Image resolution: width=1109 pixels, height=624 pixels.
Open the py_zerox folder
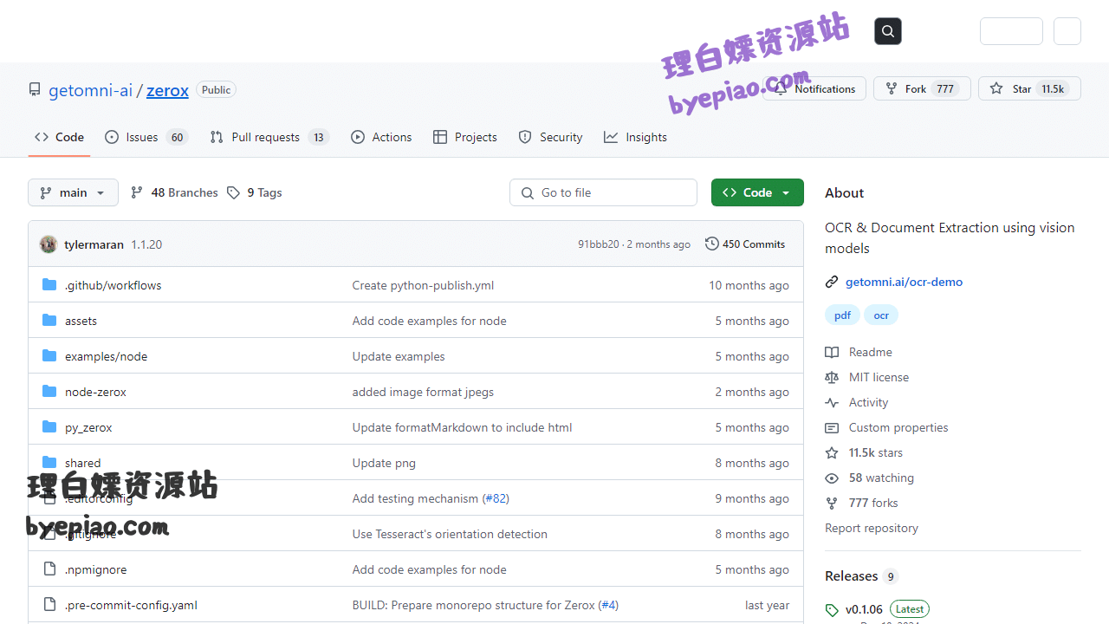88,427
